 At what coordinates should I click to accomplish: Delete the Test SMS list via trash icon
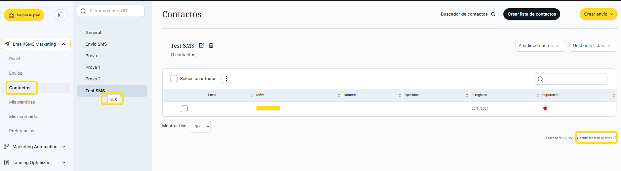[211, 46]
